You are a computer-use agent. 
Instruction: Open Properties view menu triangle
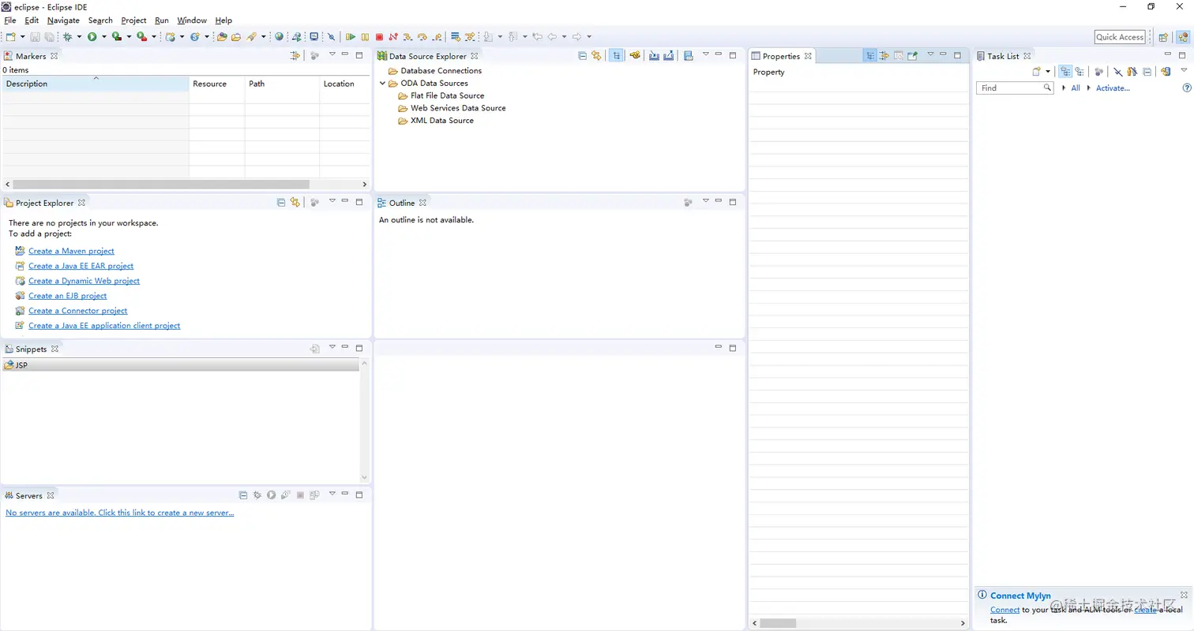click(x=930, y=54)
